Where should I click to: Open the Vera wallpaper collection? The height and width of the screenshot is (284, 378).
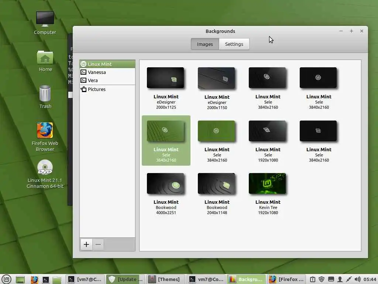pyautogui.click(x=107, y=80)
